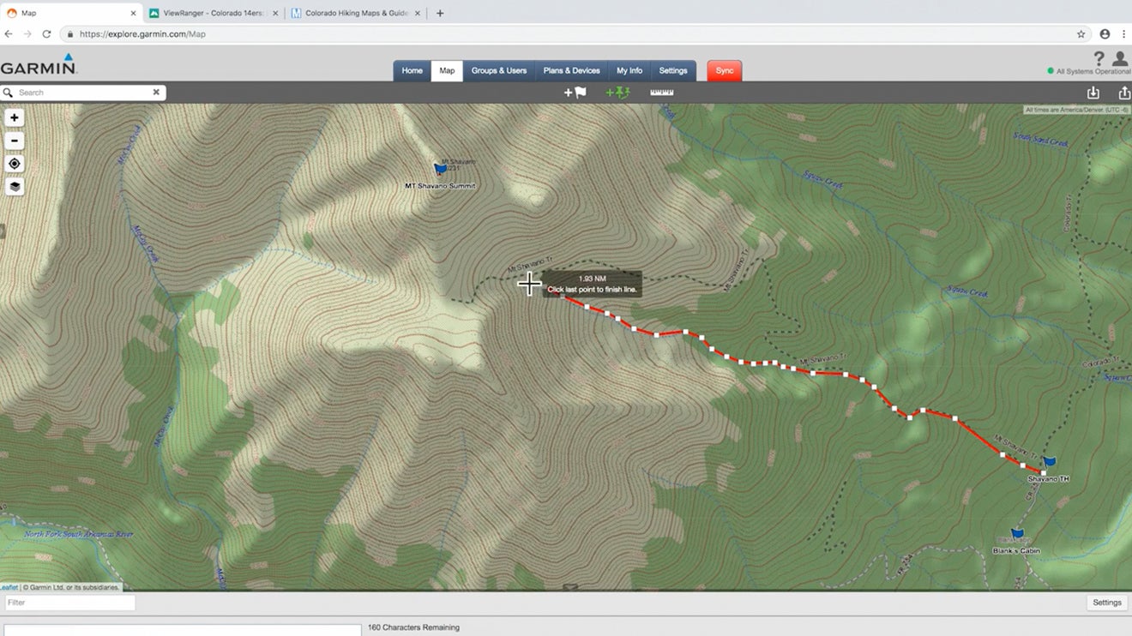Open the help question mark
Screen dimensions: 1132x636
pyautogui.click(x=1099, y=58)
